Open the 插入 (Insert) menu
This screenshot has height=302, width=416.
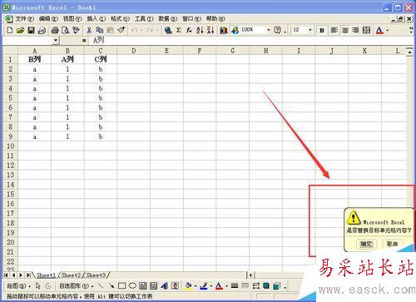point(96,19)
